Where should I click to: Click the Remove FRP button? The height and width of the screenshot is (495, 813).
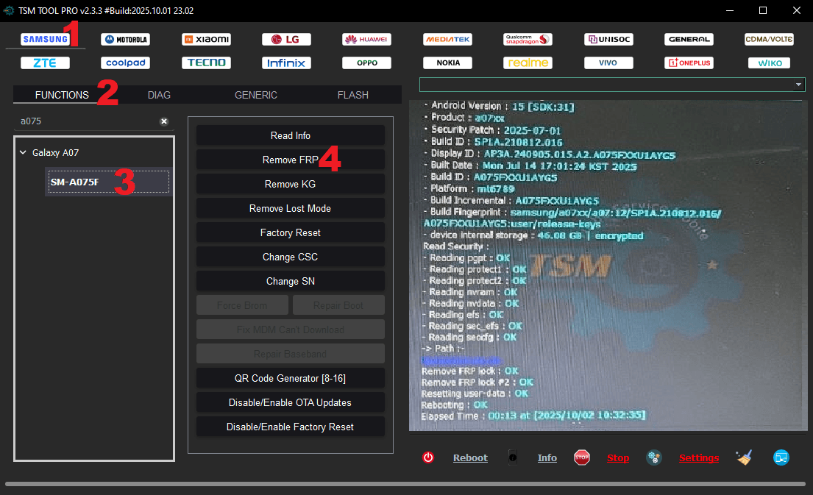pyautogui.click(x=290, y=160)
